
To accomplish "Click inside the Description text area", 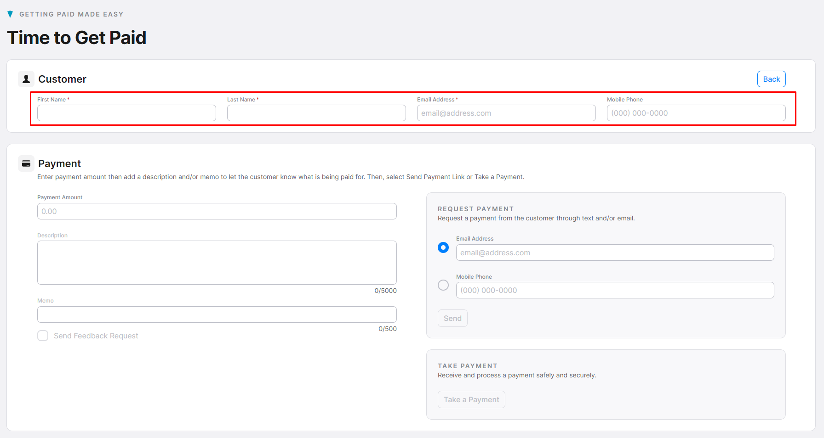I will pyautogui.click(x=217, y=263).
